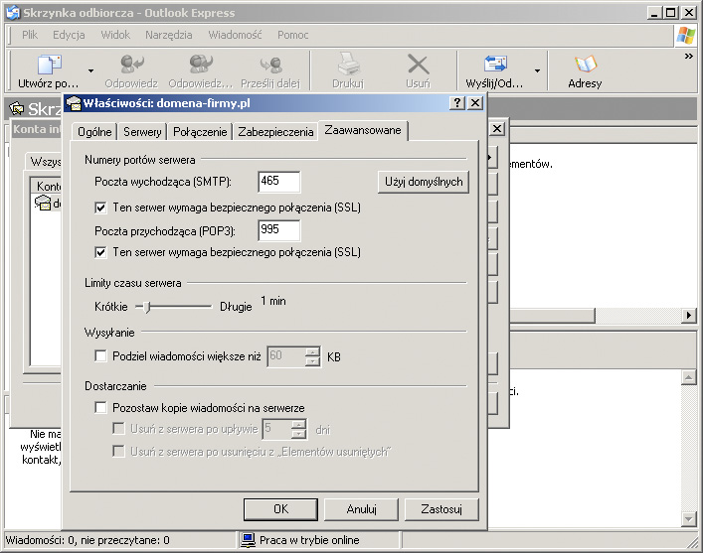Switch to the Połączenie tab
Viewport: 703px width, 553px height.
point(200,132)
